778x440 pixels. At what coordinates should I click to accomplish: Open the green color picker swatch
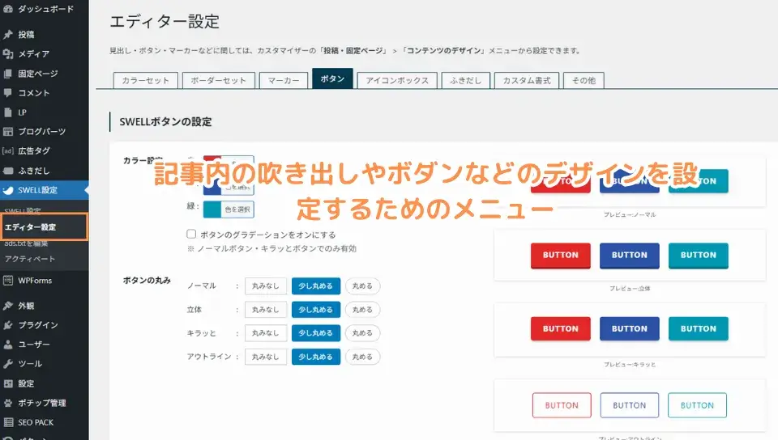(212, 209)
